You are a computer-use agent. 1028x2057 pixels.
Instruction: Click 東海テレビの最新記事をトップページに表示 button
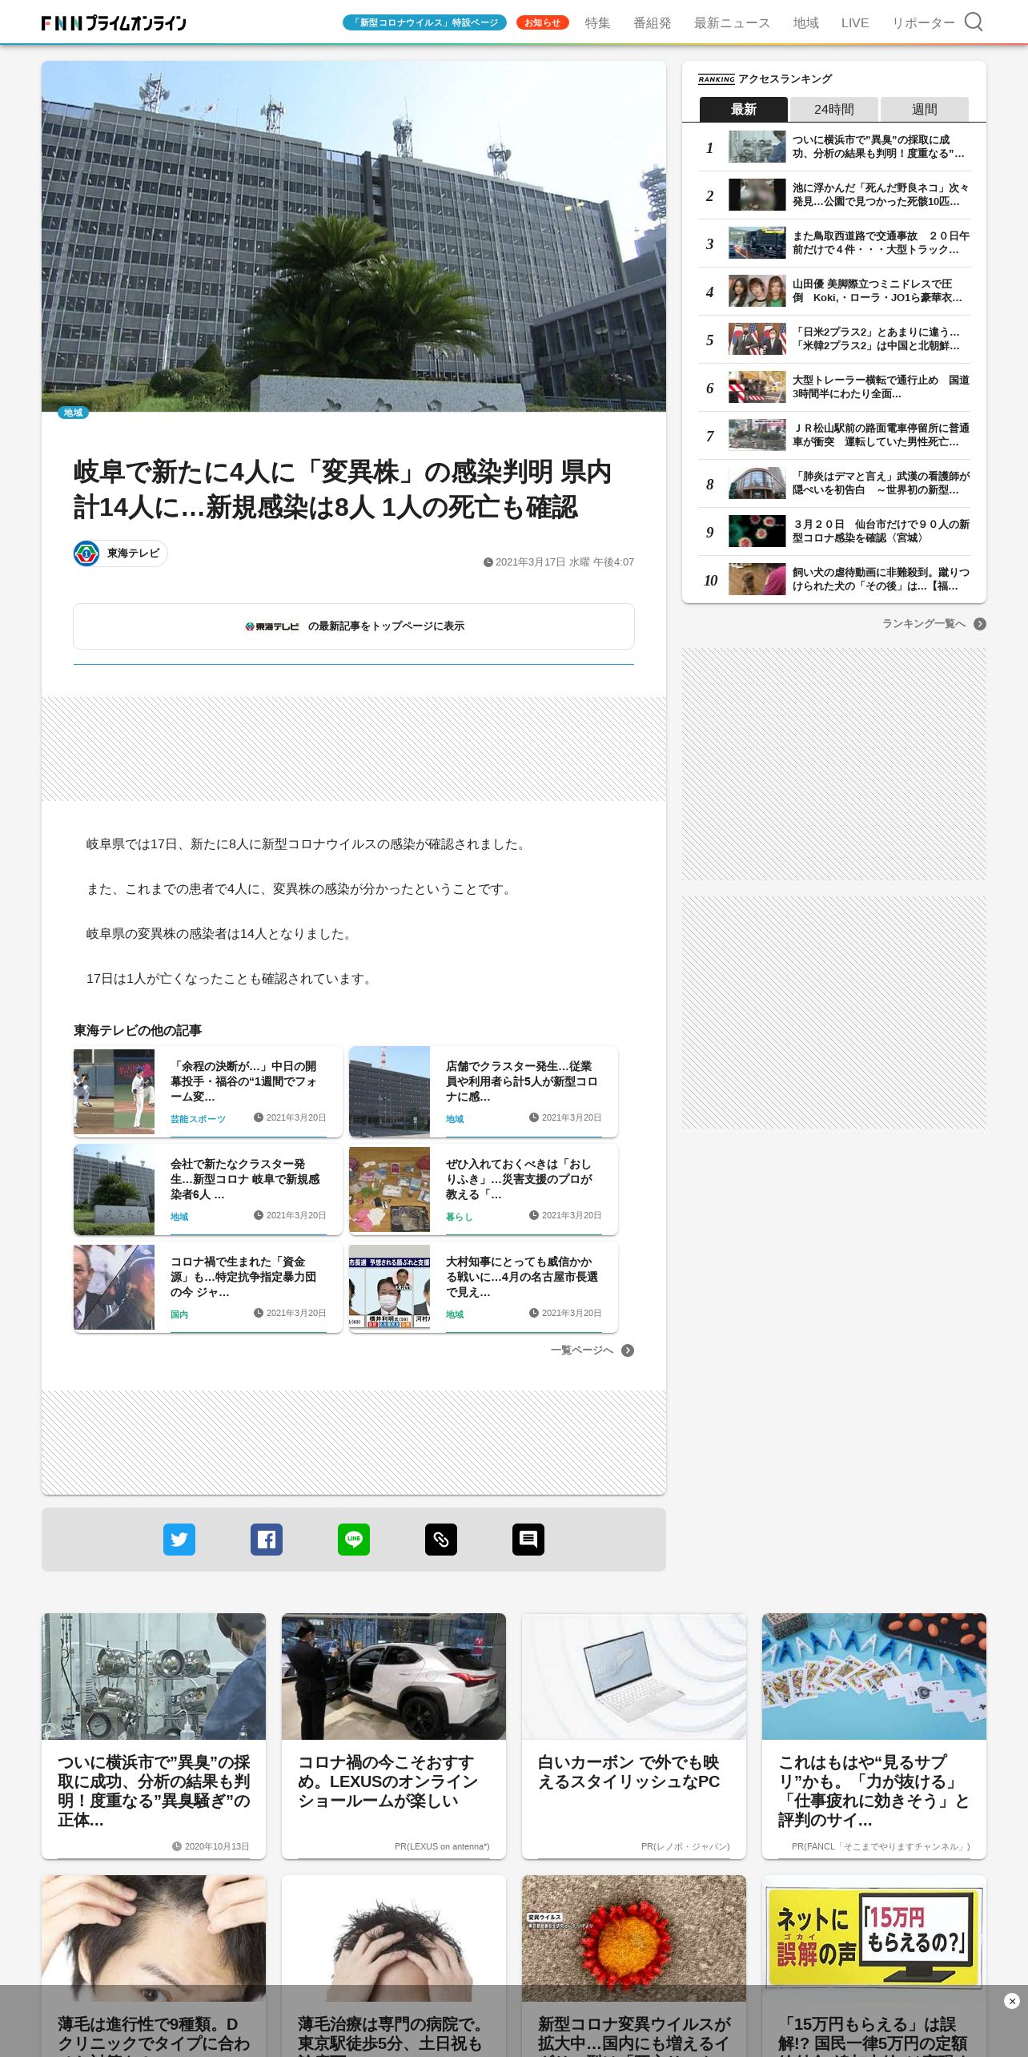(x=354, y=626)
